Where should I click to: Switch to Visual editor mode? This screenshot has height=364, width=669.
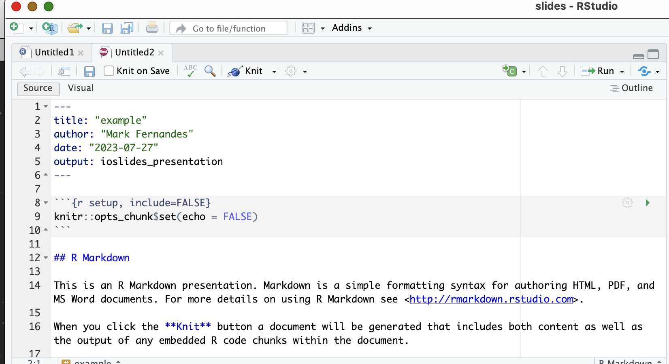click(81, 88)
